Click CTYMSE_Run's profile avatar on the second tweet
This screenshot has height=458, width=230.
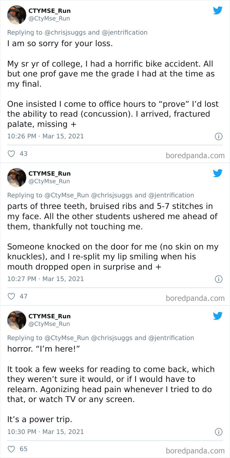pyautogui.click(x=16, y=178)
